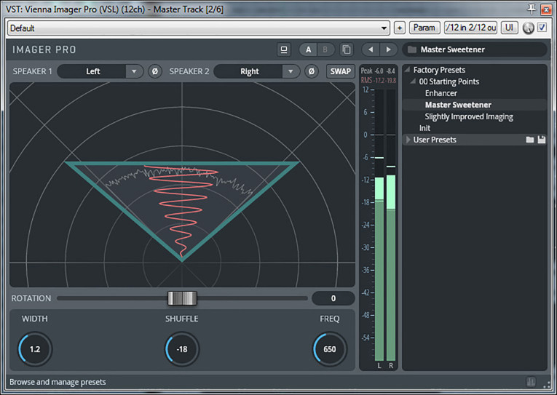Click the Rotation value field showing 0
This screenshot has width=557, height=395.
(333, 298)
